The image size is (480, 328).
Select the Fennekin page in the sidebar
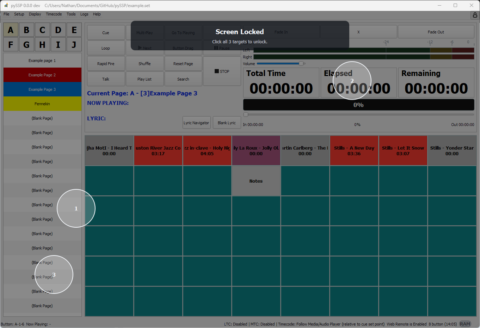[x=42, y=103]
